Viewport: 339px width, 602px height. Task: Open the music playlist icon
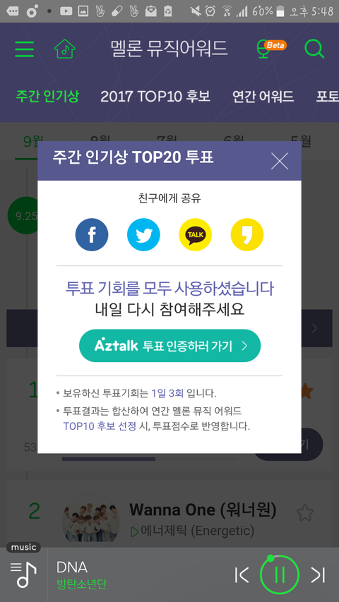click(23, 574)
